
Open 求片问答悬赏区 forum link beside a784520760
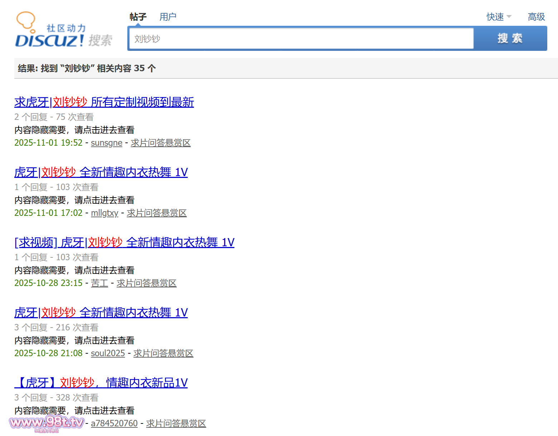coord(176,423)
